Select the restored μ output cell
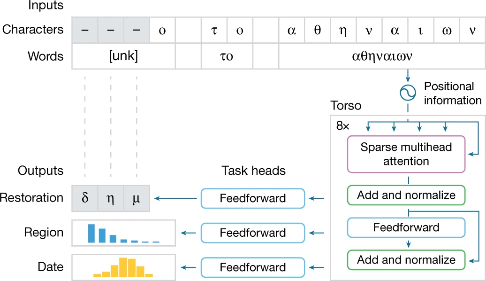This screenshot has width=486, height=281. [x=137, y=198]
